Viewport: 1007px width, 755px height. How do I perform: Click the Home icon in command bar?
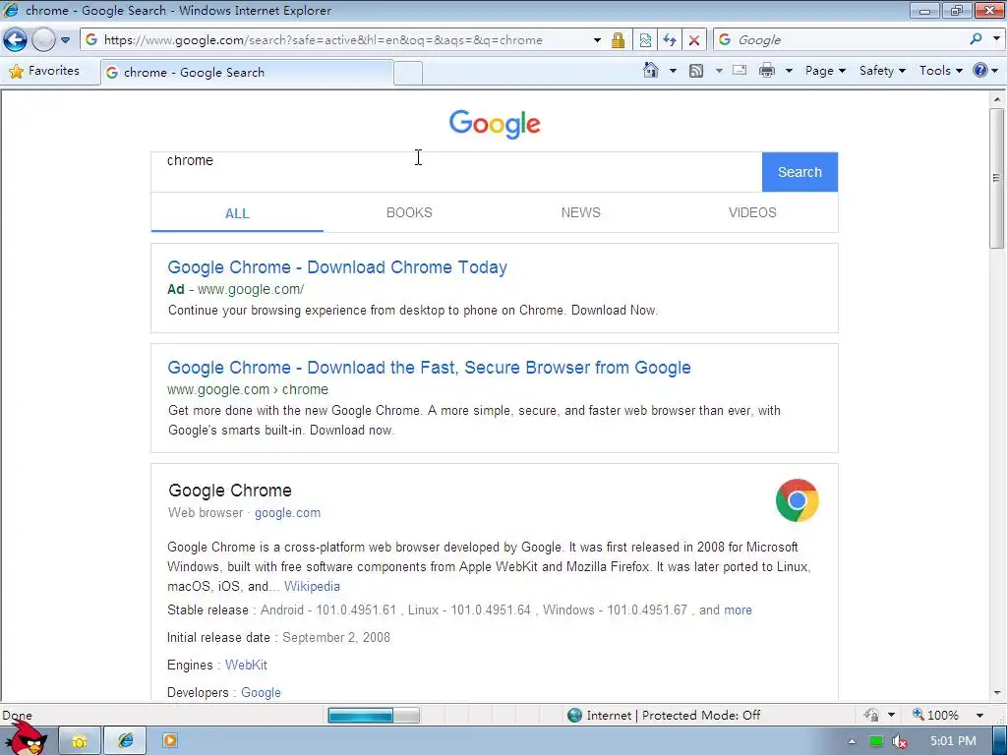point(651,70)
